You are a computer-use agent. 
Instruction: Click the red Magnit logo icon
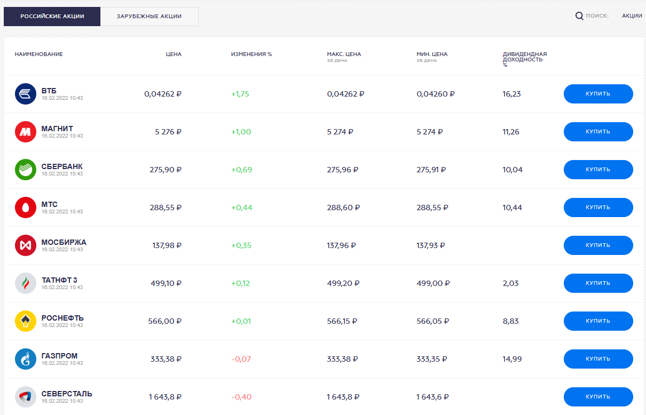(26, 132)
